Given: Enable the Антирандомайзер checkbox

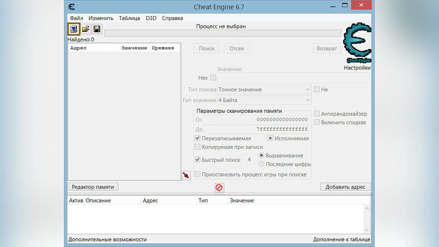Looking at the screenshot, I should 316,113.
